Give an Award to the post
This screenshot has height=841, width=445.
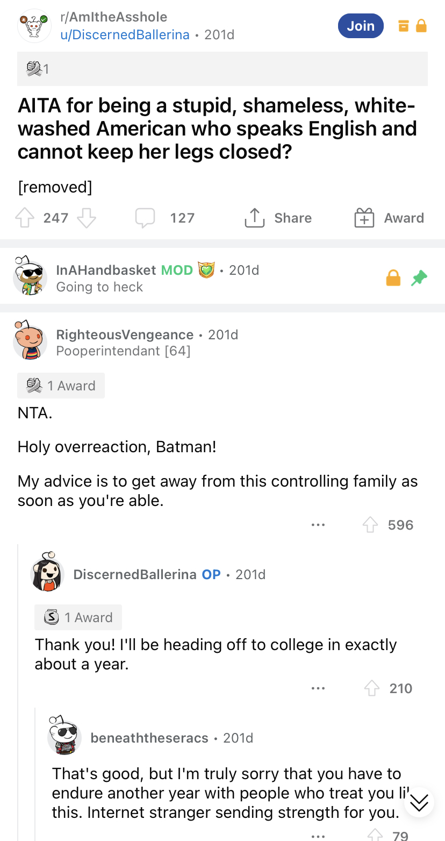[x=389, y=218]
